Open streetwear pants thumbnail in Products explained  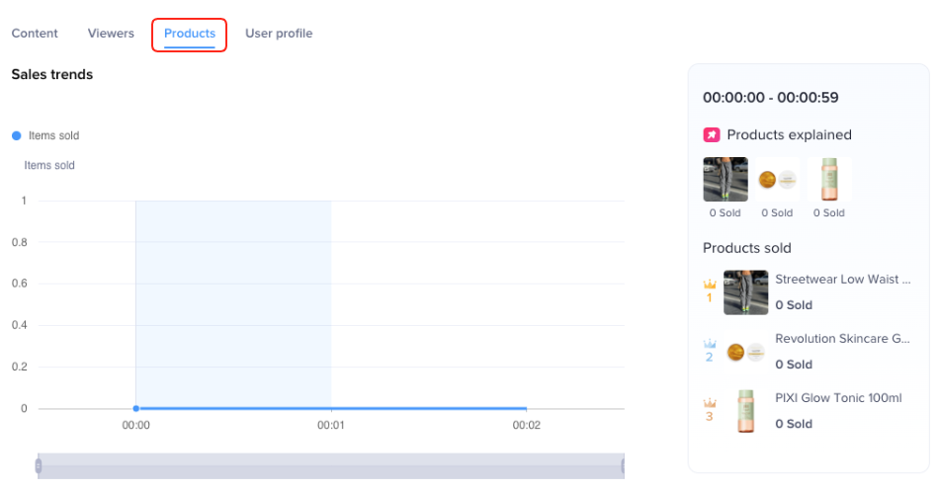point(725,180)
